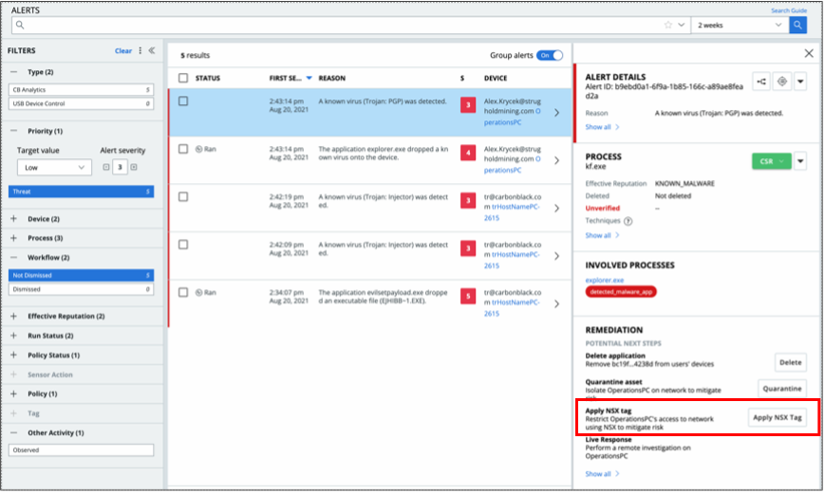Open the explorer.exe involved process link
This screenshot has height=493, width=825.
[x=605, y=280]
